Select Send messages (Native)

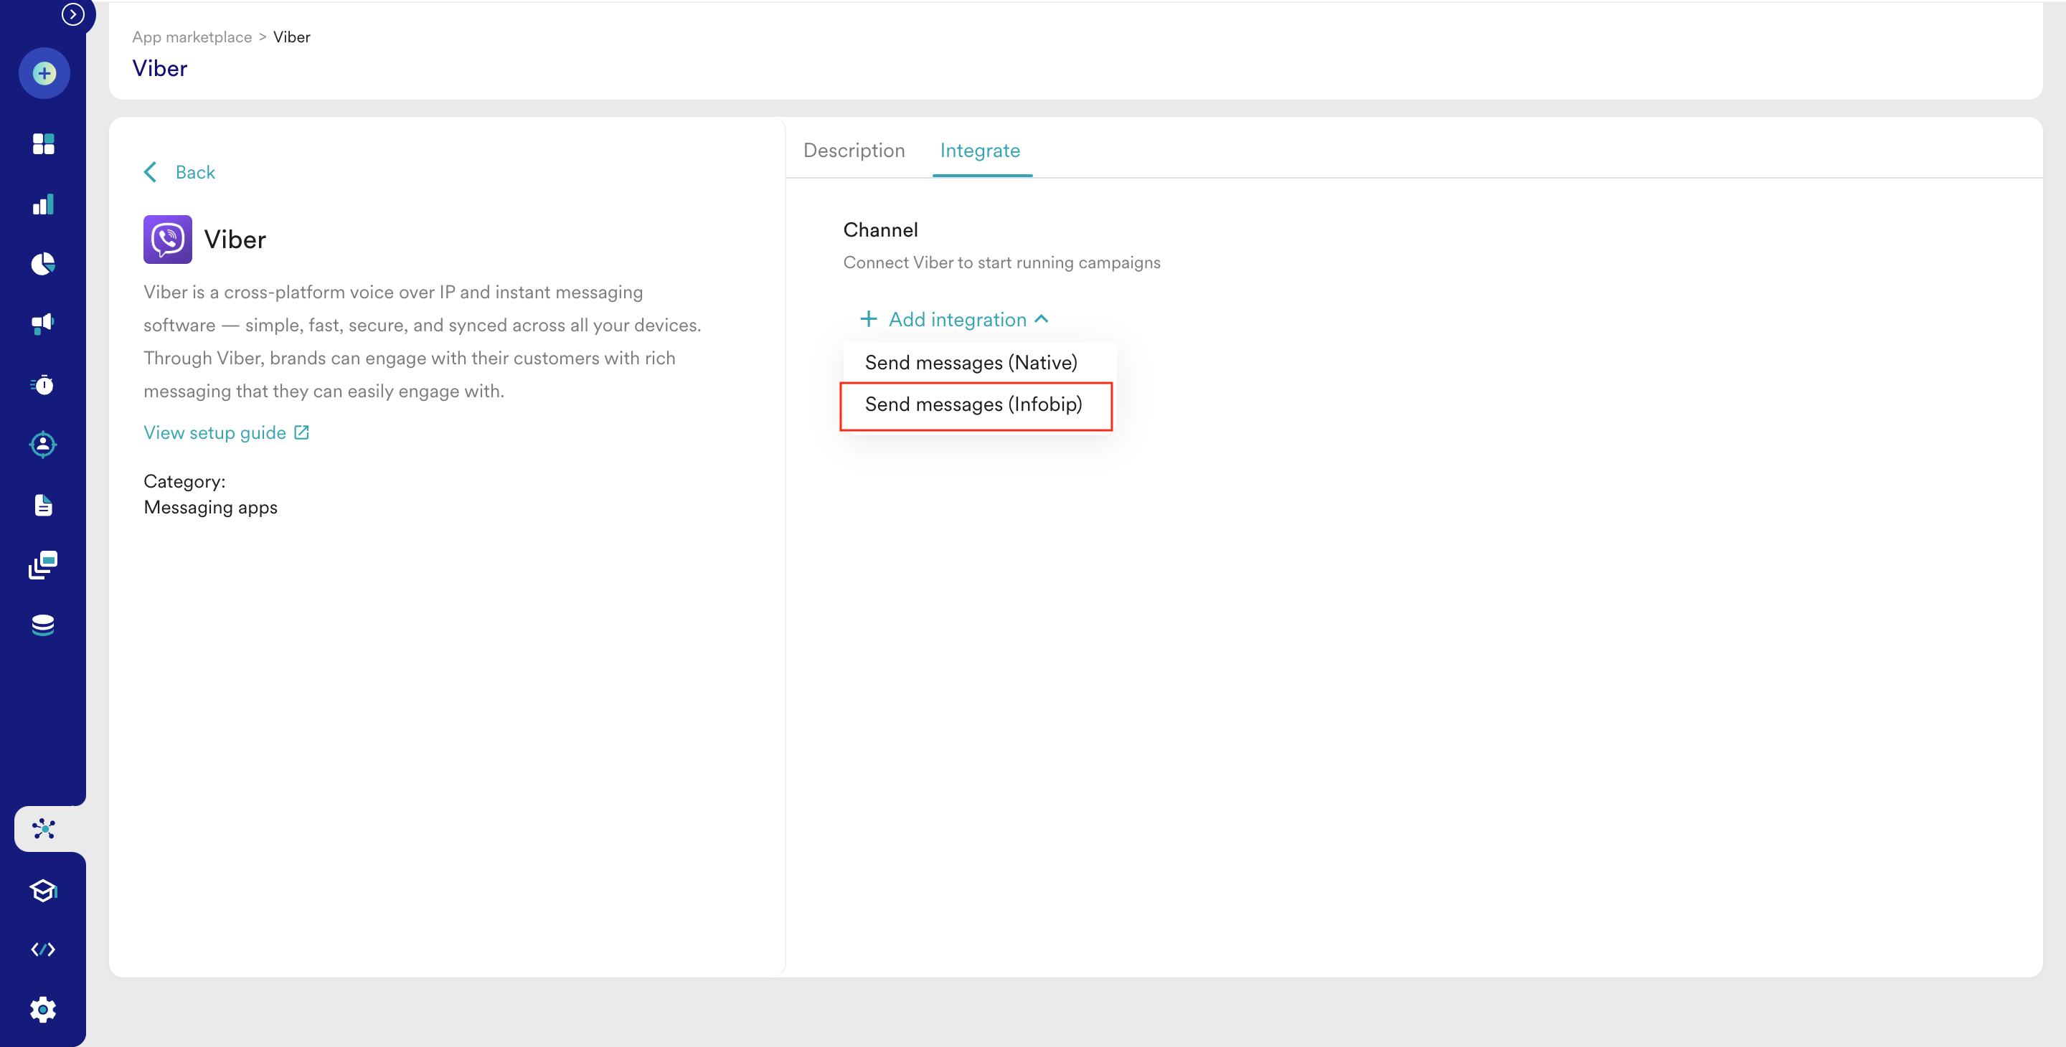(x=971, y=362)
